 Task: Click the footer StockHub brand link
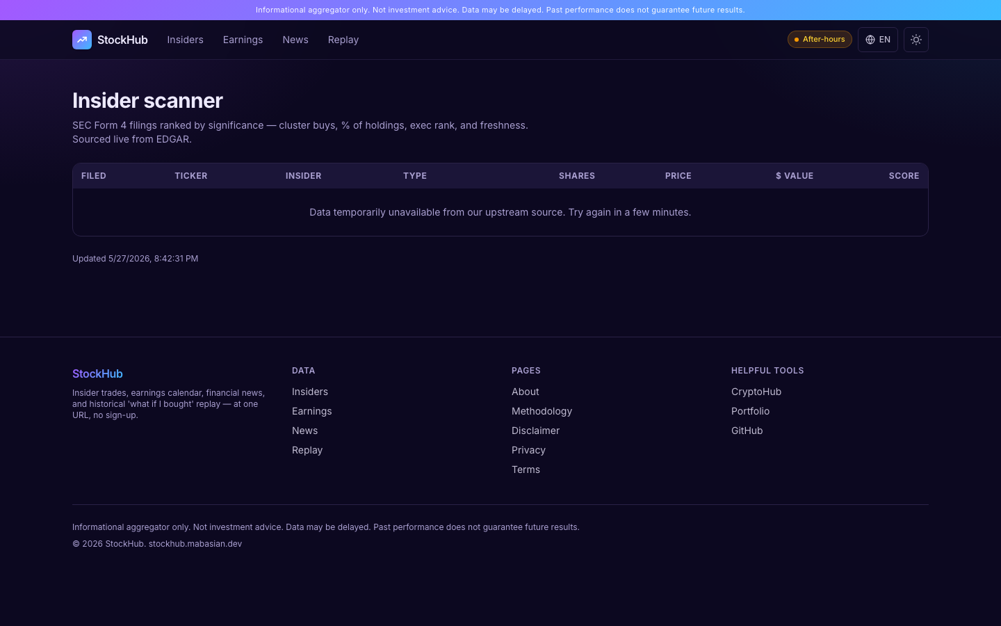(97, 374)
